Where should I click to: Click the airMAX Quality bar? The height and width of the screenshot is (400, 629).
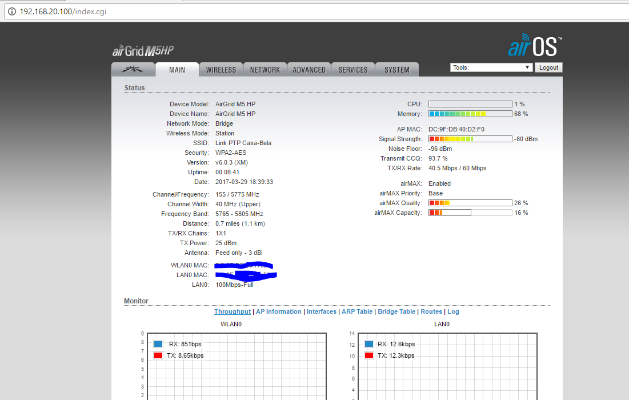(x=470, y=203)
